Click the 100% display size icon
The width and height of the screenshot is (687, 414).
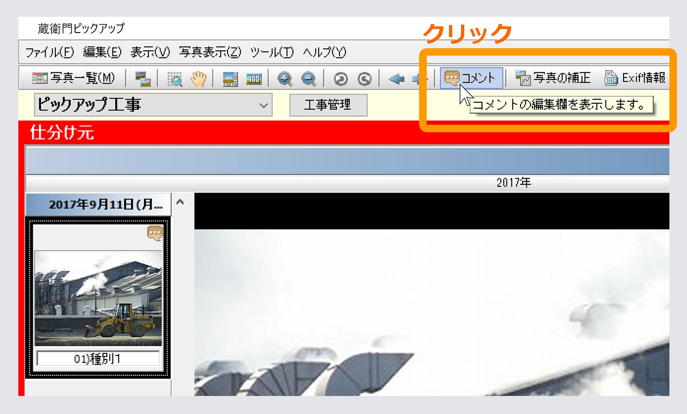[x=254, y=79]
